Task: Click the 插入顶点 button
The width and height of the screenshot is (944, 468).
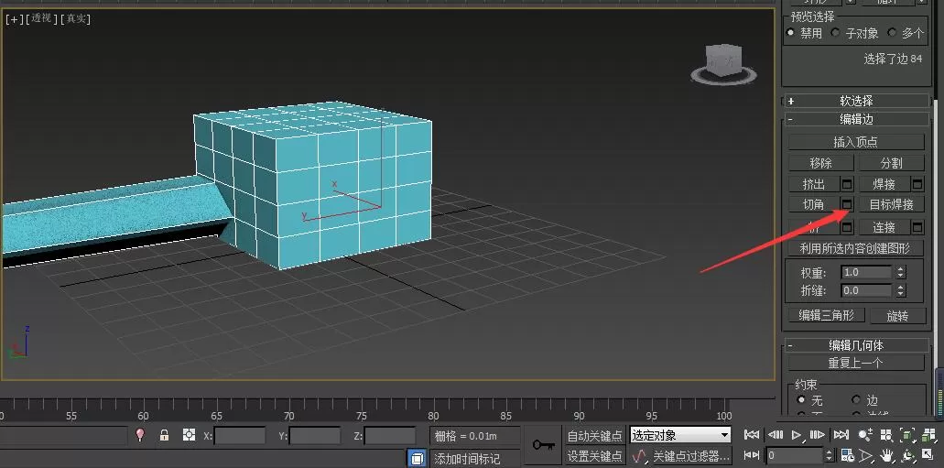Action: tap(856, 142)
